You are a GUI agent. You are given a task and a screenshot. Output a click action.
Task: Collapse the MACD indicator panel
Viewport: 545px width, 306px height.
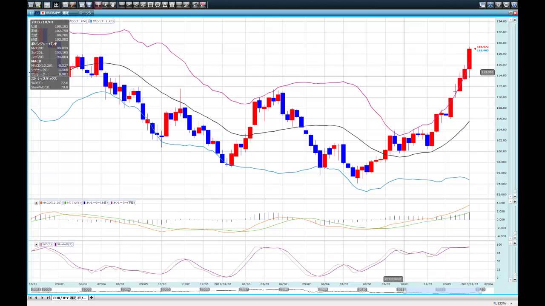point(36,203)
